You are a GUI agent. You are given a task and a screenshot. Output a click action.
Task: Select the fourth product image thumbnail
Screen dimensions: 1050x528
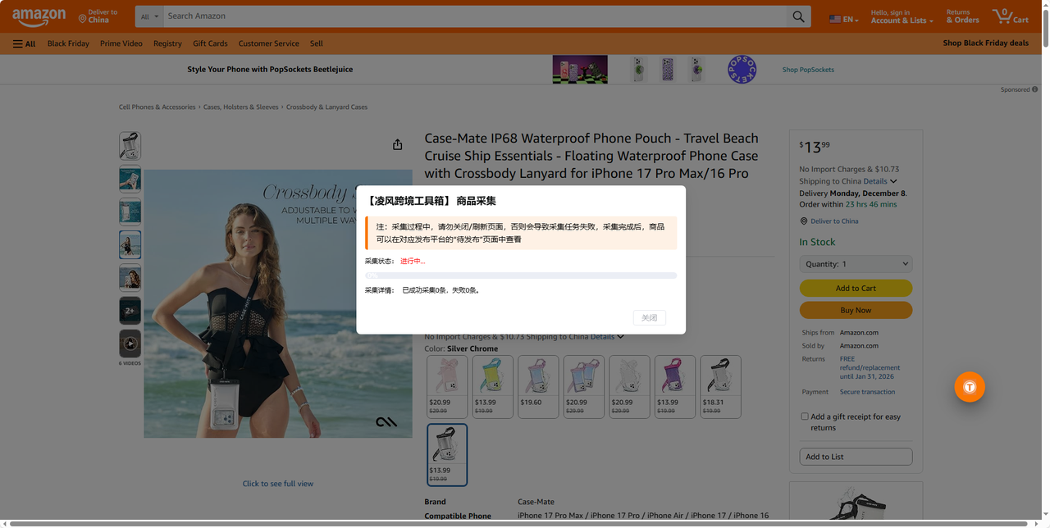click(130, 244)
